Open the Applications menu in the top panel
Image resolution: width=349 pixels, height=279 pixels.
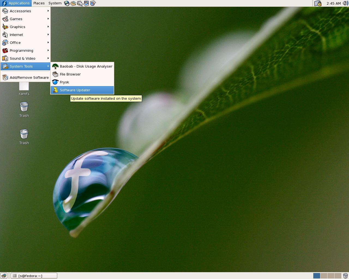click(16, 3)
